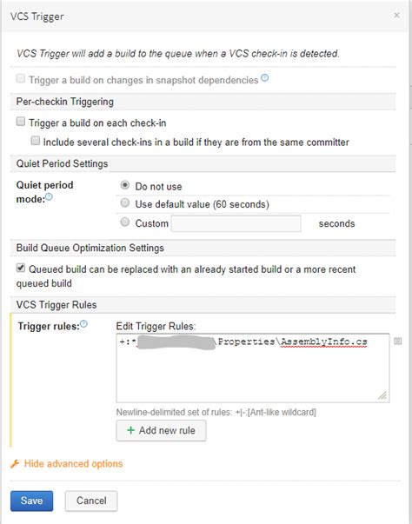
Task: Close the VCS Trigger dialog with X
Action: coord(396,15)
